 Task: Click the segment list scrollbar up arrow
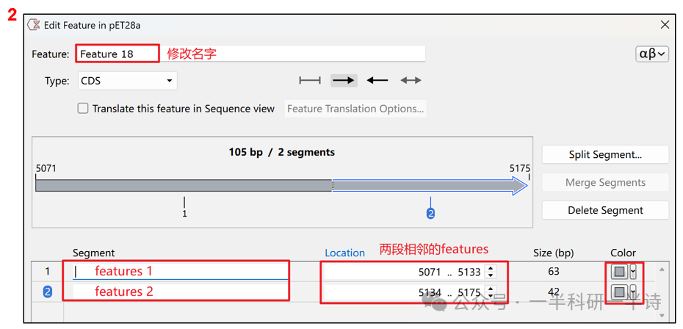coord(662,270)
